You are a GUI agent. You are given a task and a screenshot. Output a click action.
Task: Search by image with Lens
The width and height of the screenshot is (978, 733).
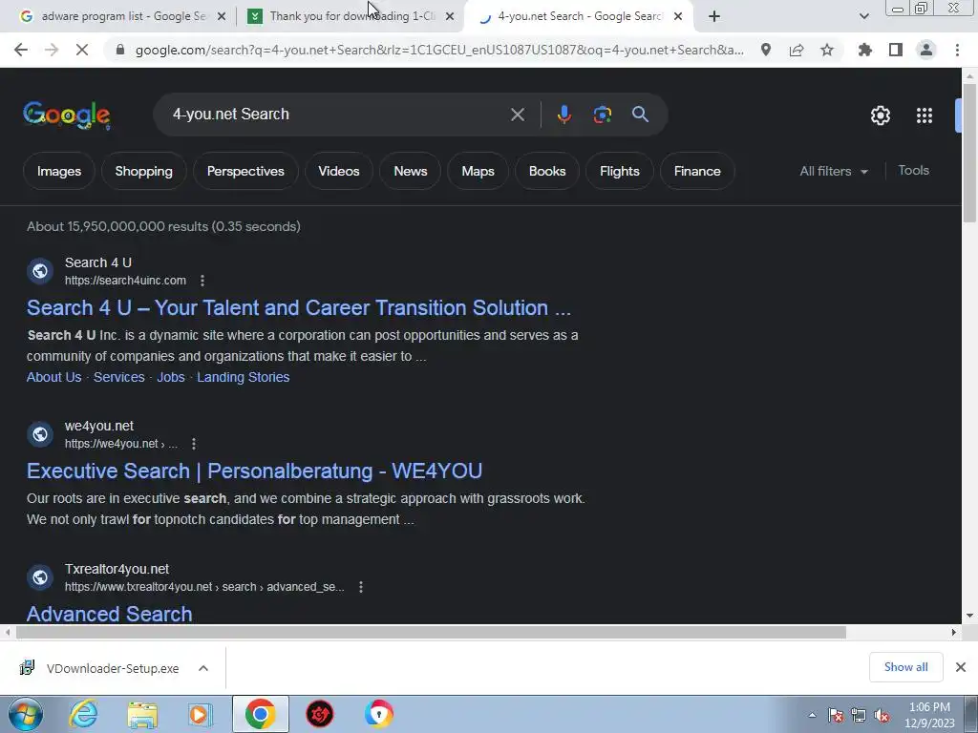click(x=602, y=115)
